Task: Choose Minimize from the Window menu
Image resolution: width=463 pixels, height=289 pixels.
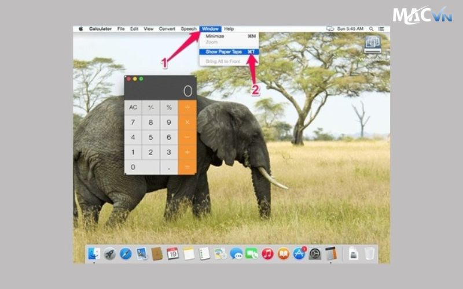Action: point(229,36)
